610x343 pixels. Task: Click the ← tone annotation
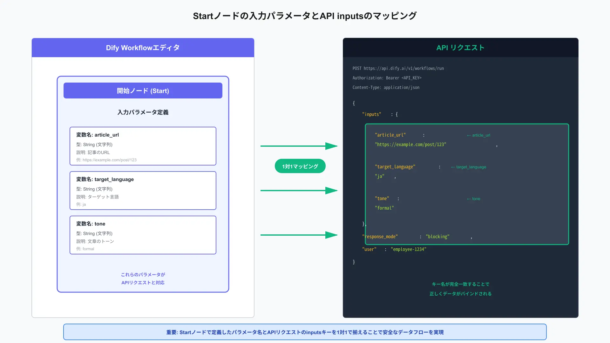click(473, 199)
